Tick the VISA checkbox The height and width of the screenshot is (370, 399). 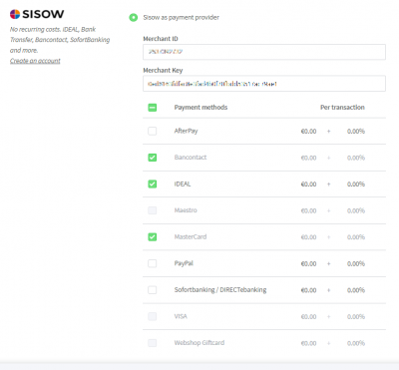pyautogui.click(x=153, y=316)
